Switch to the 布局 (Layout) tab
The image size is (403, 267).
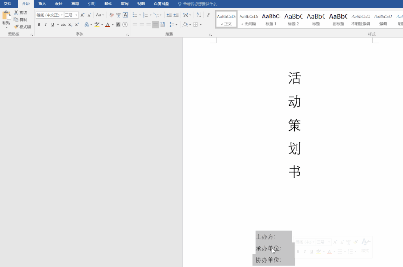point(75,4)
